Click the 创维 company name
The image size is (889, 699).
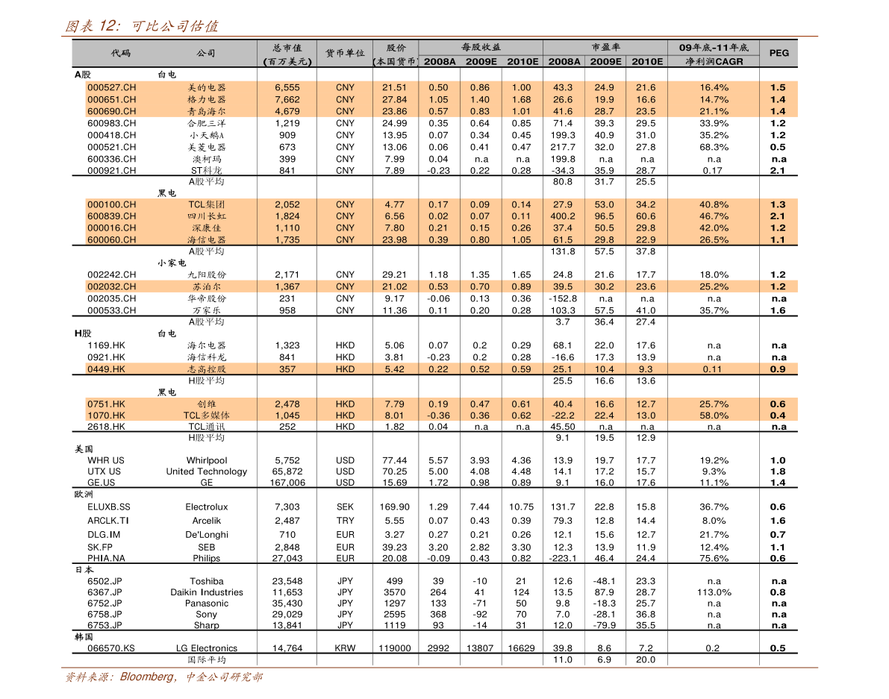tap(207, 404)
